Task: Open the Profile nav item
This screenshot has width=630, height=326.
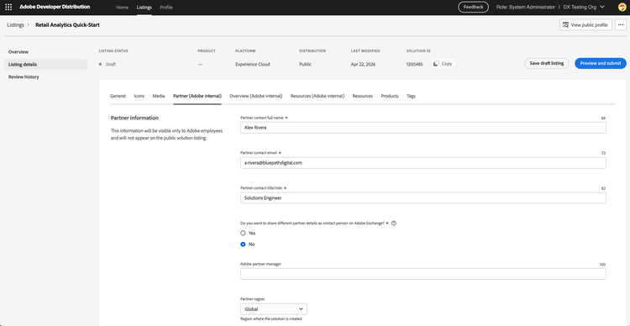Action: coord(166,8)
